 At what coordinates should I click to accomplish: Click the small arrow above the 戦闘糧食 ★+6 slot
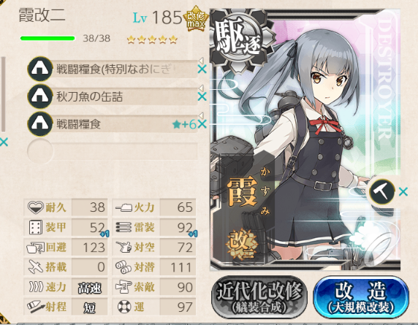(201, 115)
